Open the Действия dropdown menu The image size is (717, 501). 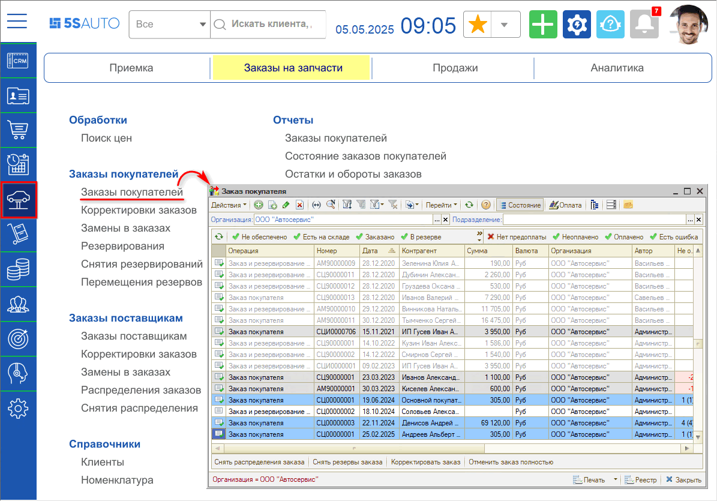coord(229,205)
